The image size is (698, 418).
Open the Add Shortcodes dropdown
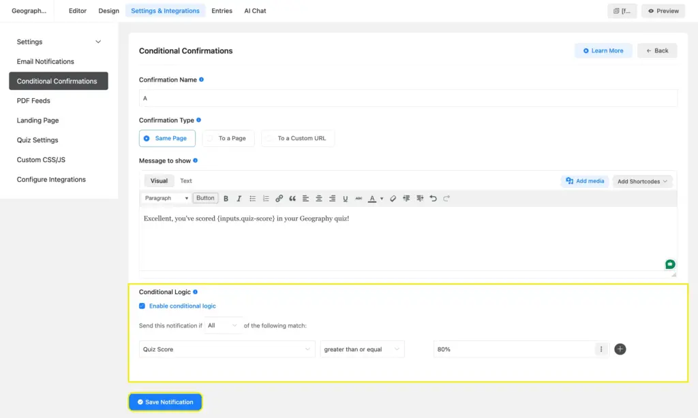642,181
